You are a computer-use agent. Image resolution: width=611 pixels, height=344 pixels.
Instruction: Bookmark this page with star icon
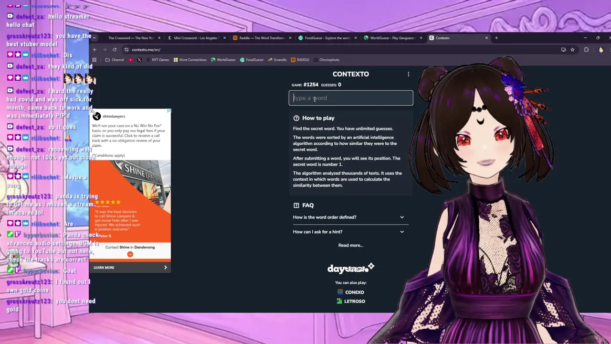pos(572,50)
